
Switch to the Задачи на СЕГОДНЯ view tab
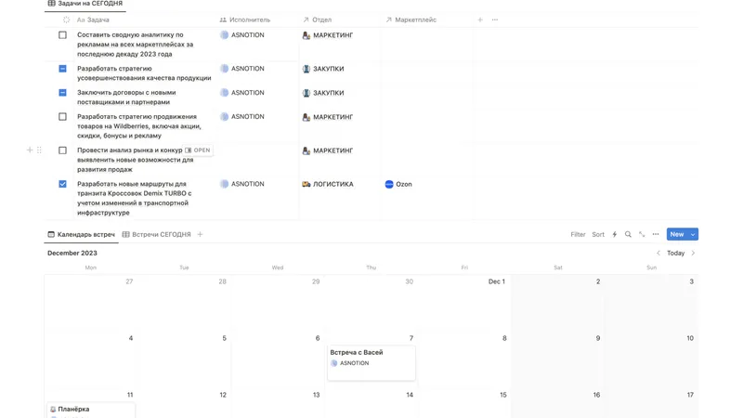[x=85, y=4]
